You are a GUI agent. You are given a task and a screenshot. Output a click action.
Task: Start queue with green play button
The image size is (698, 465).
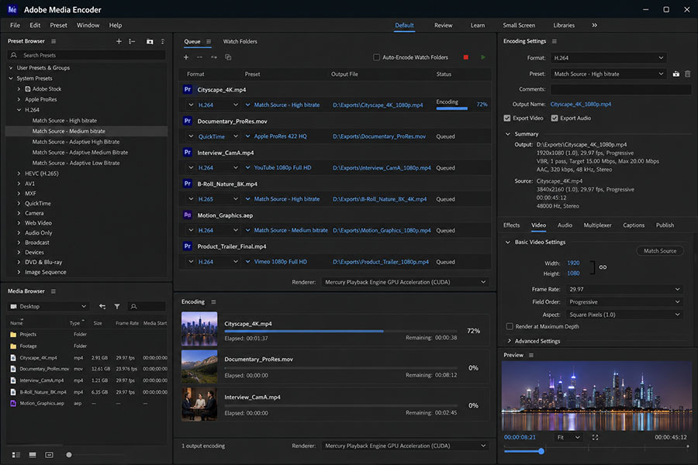[x=483, y=57]
